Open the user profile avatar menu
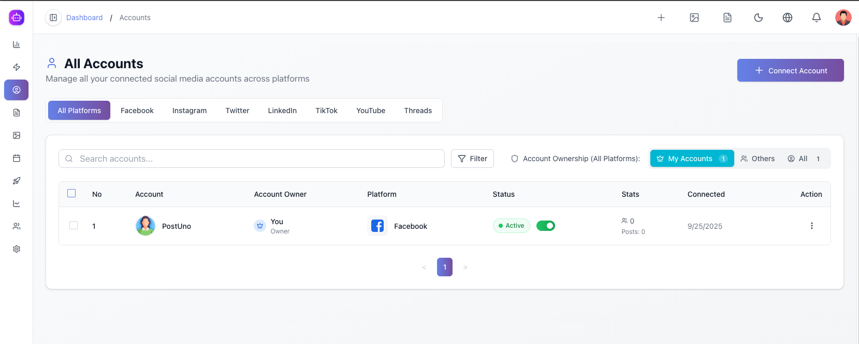The image size is (859, 344). pyautogui.click(x=843, y=18)
